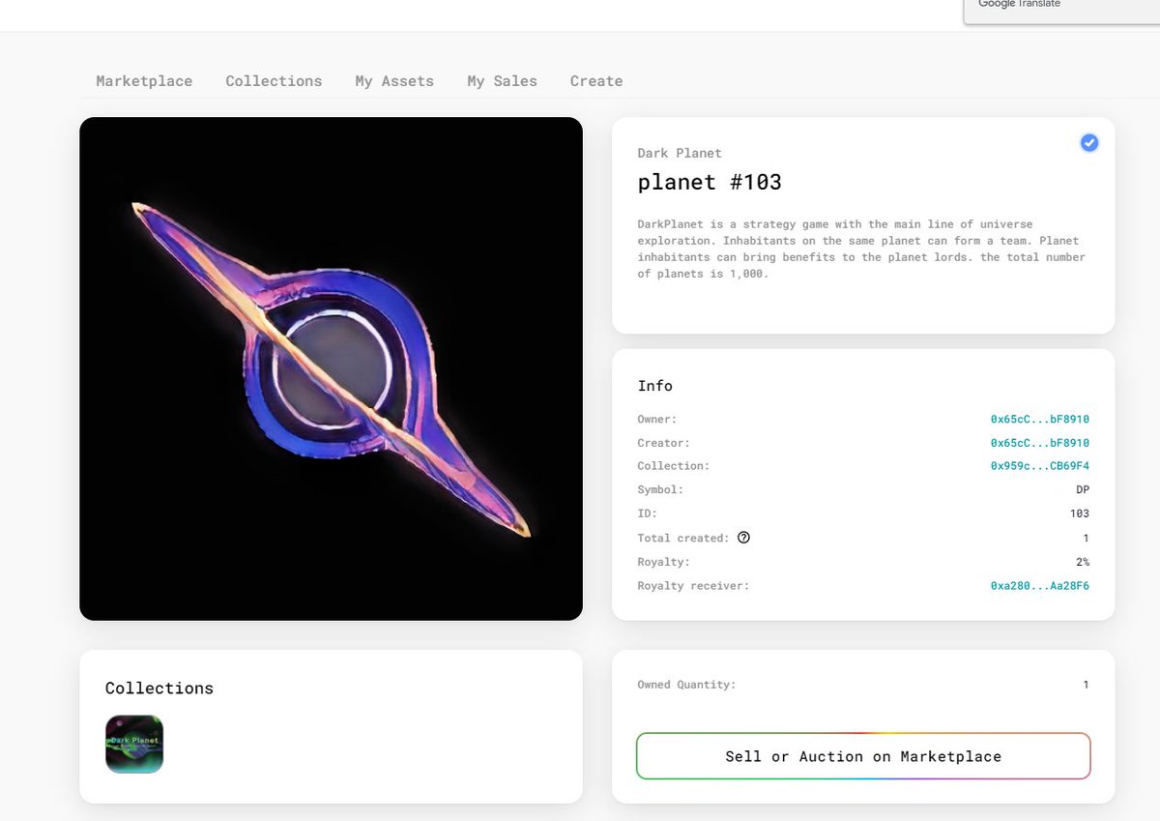
Task: Switch to the Collections tab
Action: 274,81
